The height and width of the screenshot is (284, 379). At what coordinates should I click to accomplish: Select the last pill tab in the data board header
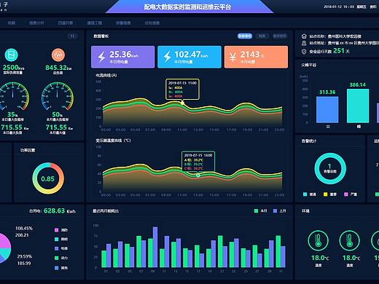pos(279,36)
